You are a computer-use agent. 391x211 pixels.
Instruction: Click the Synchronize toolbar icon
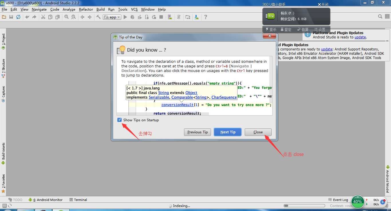pos(18,17)
